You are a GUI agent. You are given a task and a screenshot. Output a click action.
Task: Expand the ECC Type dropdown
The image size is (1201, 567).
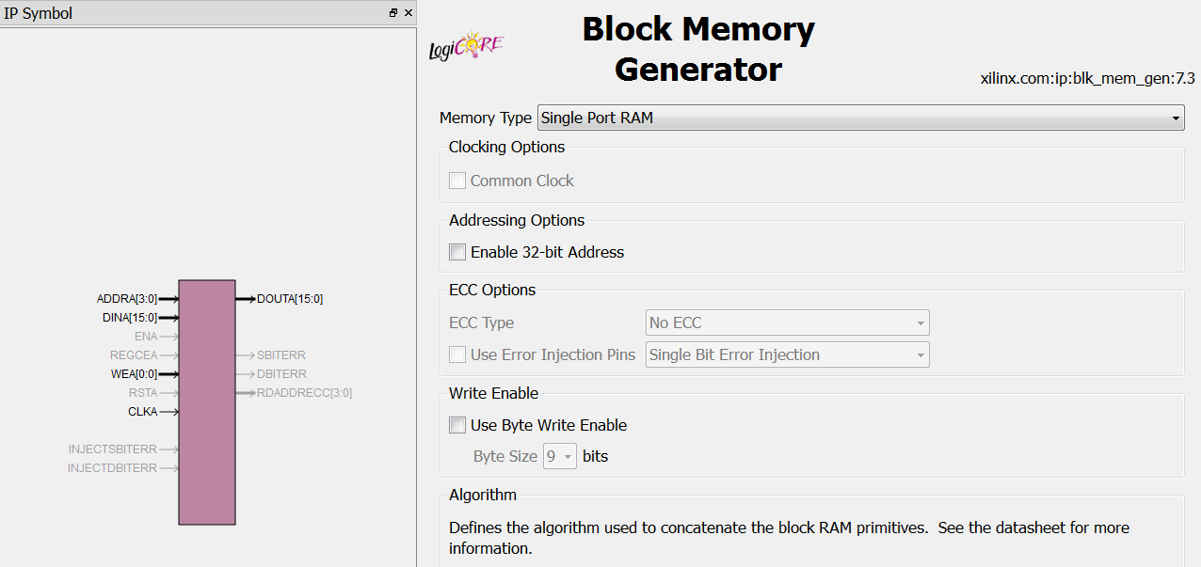click(788, 323)
